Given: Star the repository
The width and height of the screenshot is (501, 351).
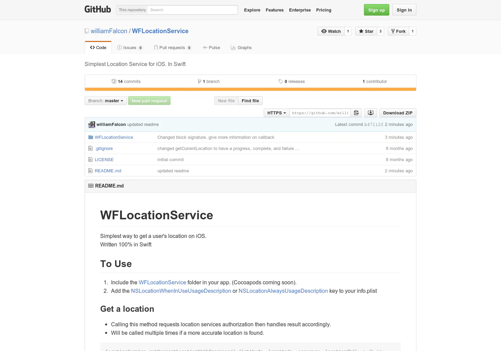Looking at the screenshot, I should pyautogui.click(x=366, y=31).
